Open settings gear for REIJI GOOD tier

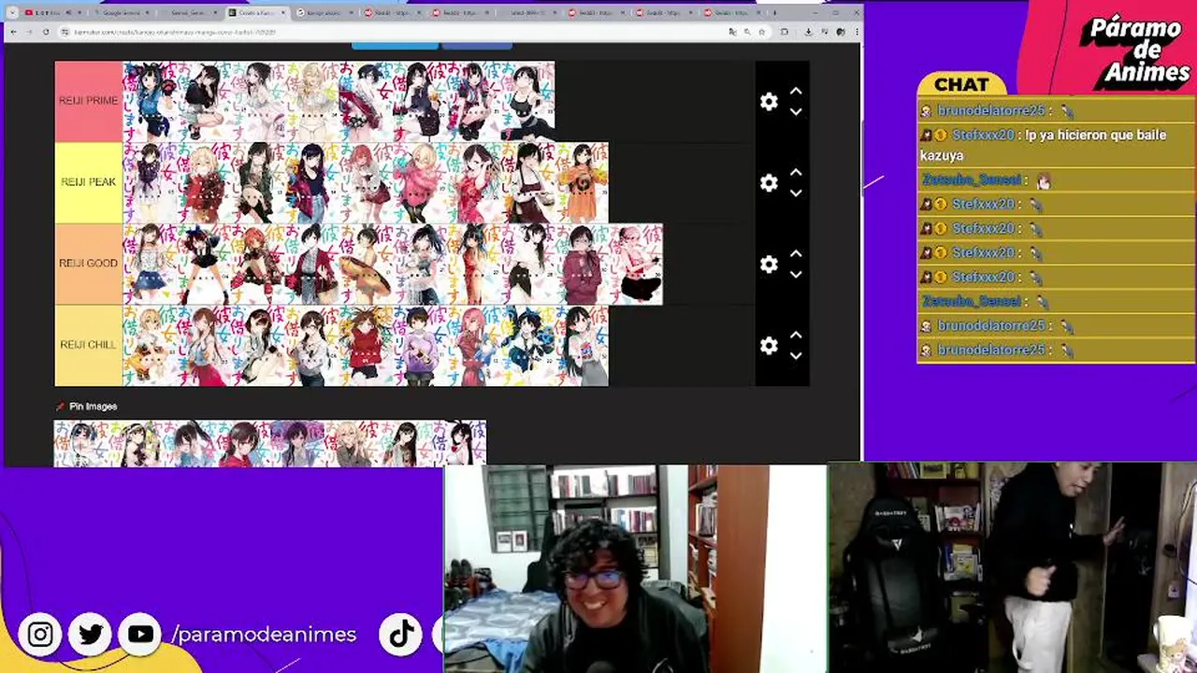[x=769, y=265]
